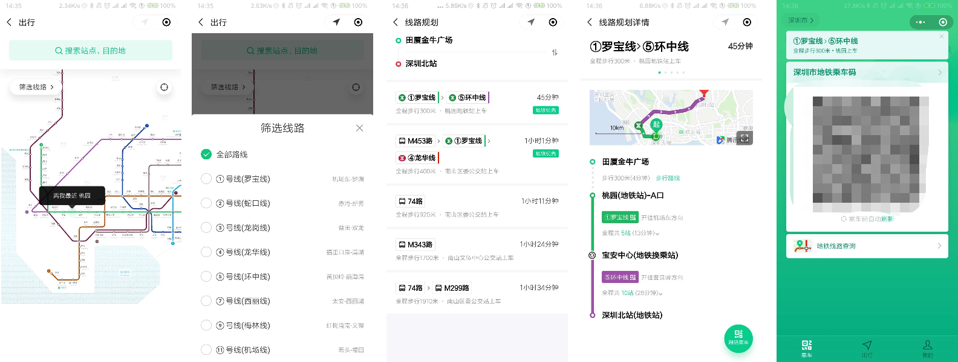Tap the navigation arrow on the 线路规划 screen
Viewport: 958px width, 362px height.
[x=531, y=22]
